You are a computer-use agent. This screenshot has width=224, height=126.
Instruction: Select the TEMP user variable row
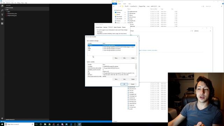(x=111, y=49)
